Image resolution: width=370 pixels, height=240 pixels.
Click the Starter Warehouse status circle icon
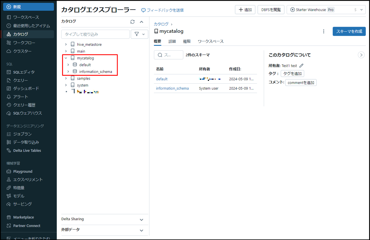point(292,10)
